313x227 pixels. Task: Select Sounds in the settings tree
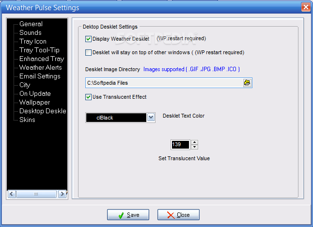pos(31,32)
